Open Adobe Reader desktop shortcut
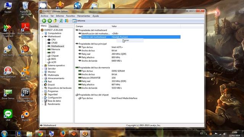 (x=26, y=29)
